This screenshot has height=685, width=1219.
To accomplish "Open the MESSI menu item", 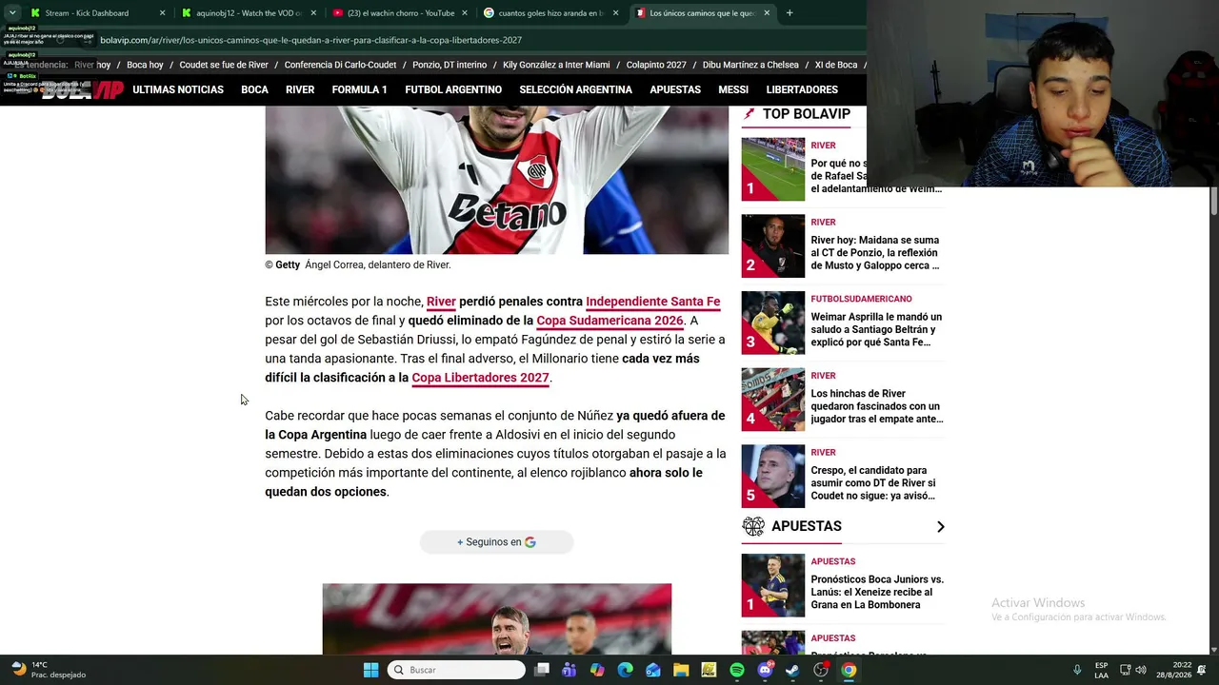I will pyautogui.click(x=733, y=89).
